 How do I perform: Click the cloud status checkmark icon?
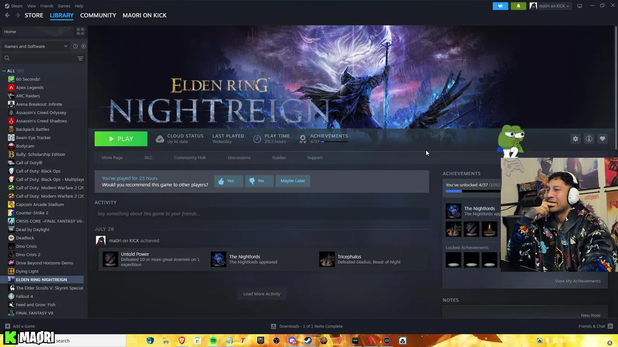(160, 139)
